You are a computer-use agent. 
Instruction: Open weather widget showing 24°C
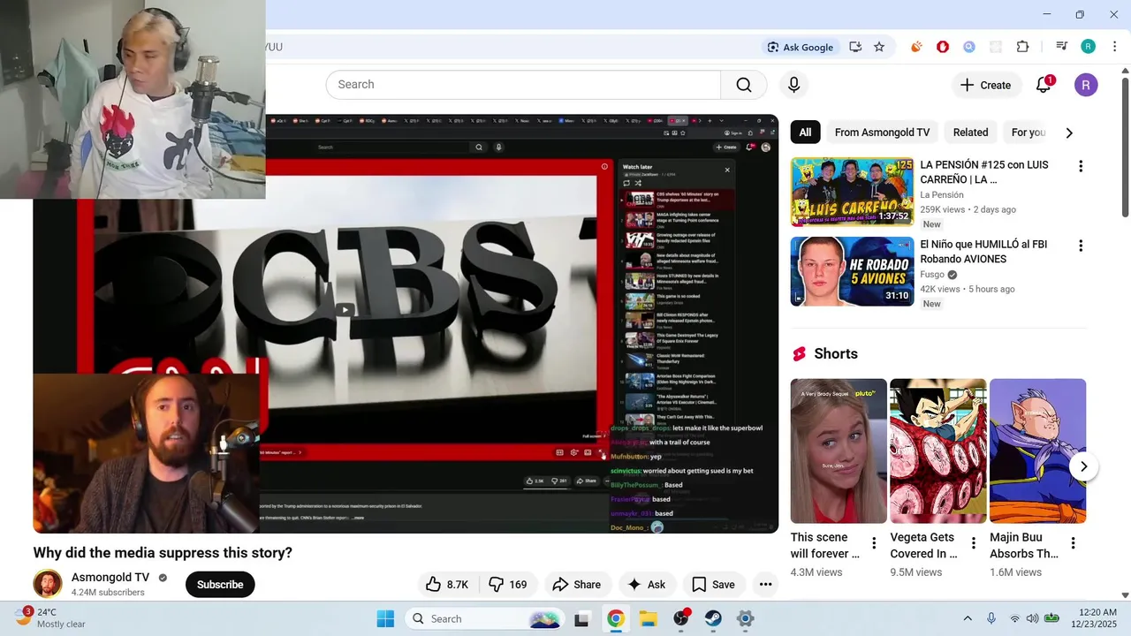pyautogui.click(x=50, y=618)
